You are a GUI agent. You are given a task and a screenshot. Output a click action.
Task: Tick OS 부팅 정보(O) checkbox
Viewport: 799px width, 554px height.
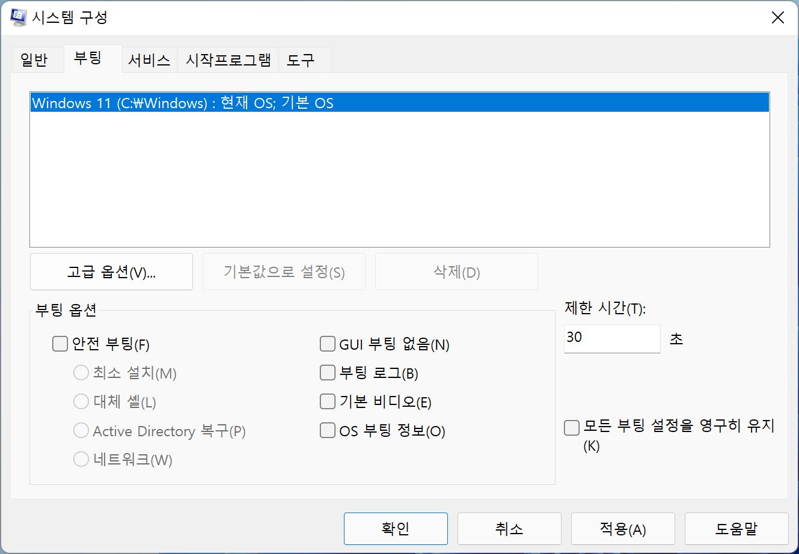pyautogui.click(x=328, y=430)
